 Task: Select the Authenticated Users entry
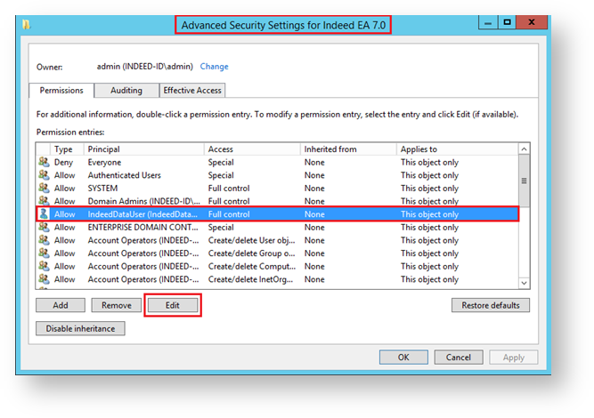[125, 175]
